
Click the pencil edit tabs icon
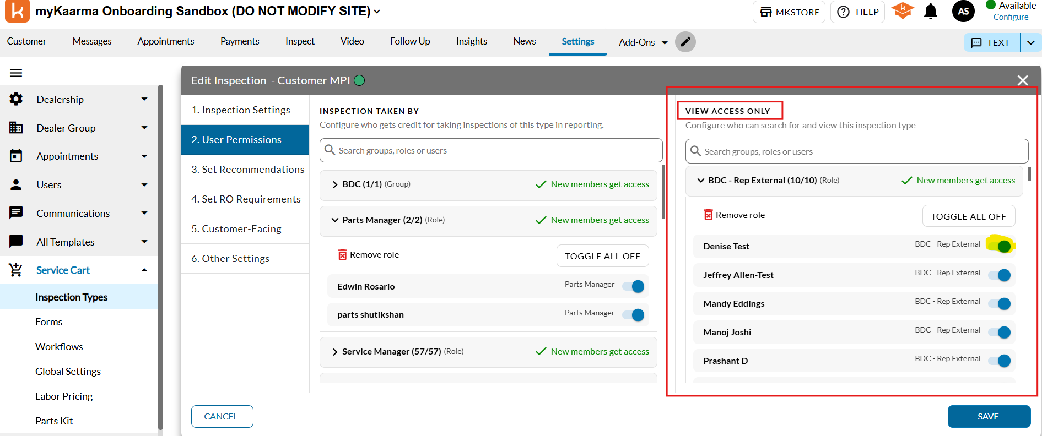click(685, 42)
